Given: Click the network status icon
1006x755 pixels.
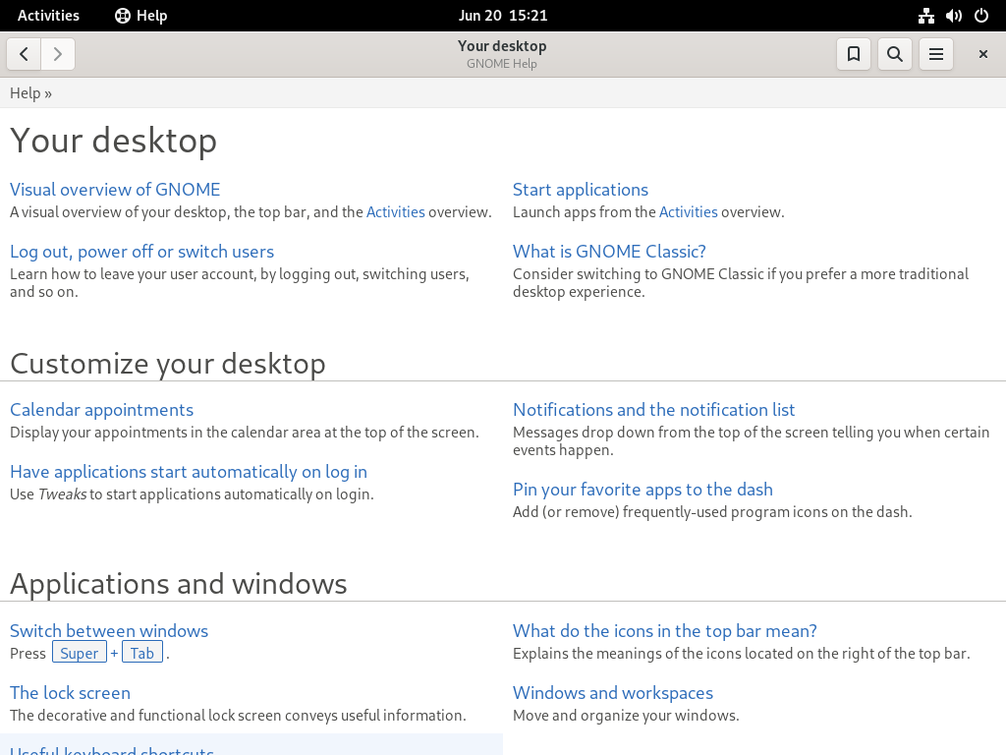Looking at the screenshot, I should tap(925, 16).
